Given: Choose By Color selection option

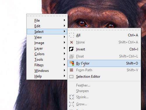Looking at the screenshot, I should point(104,63).
